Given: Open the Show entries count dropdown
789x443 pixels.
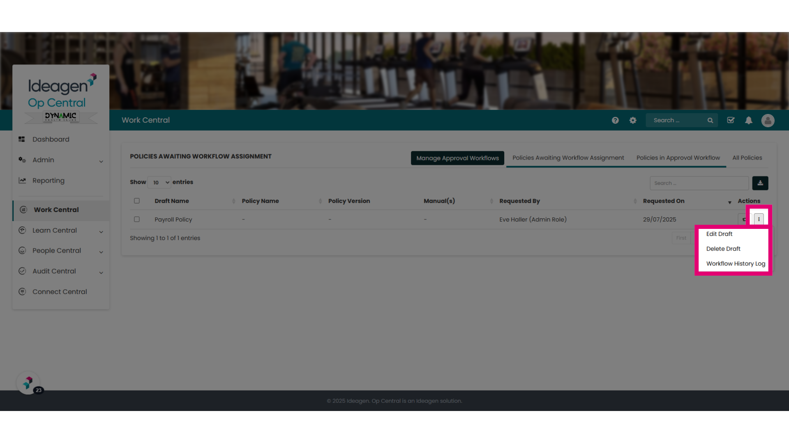Looking at the screenshot, I should 159,182.
